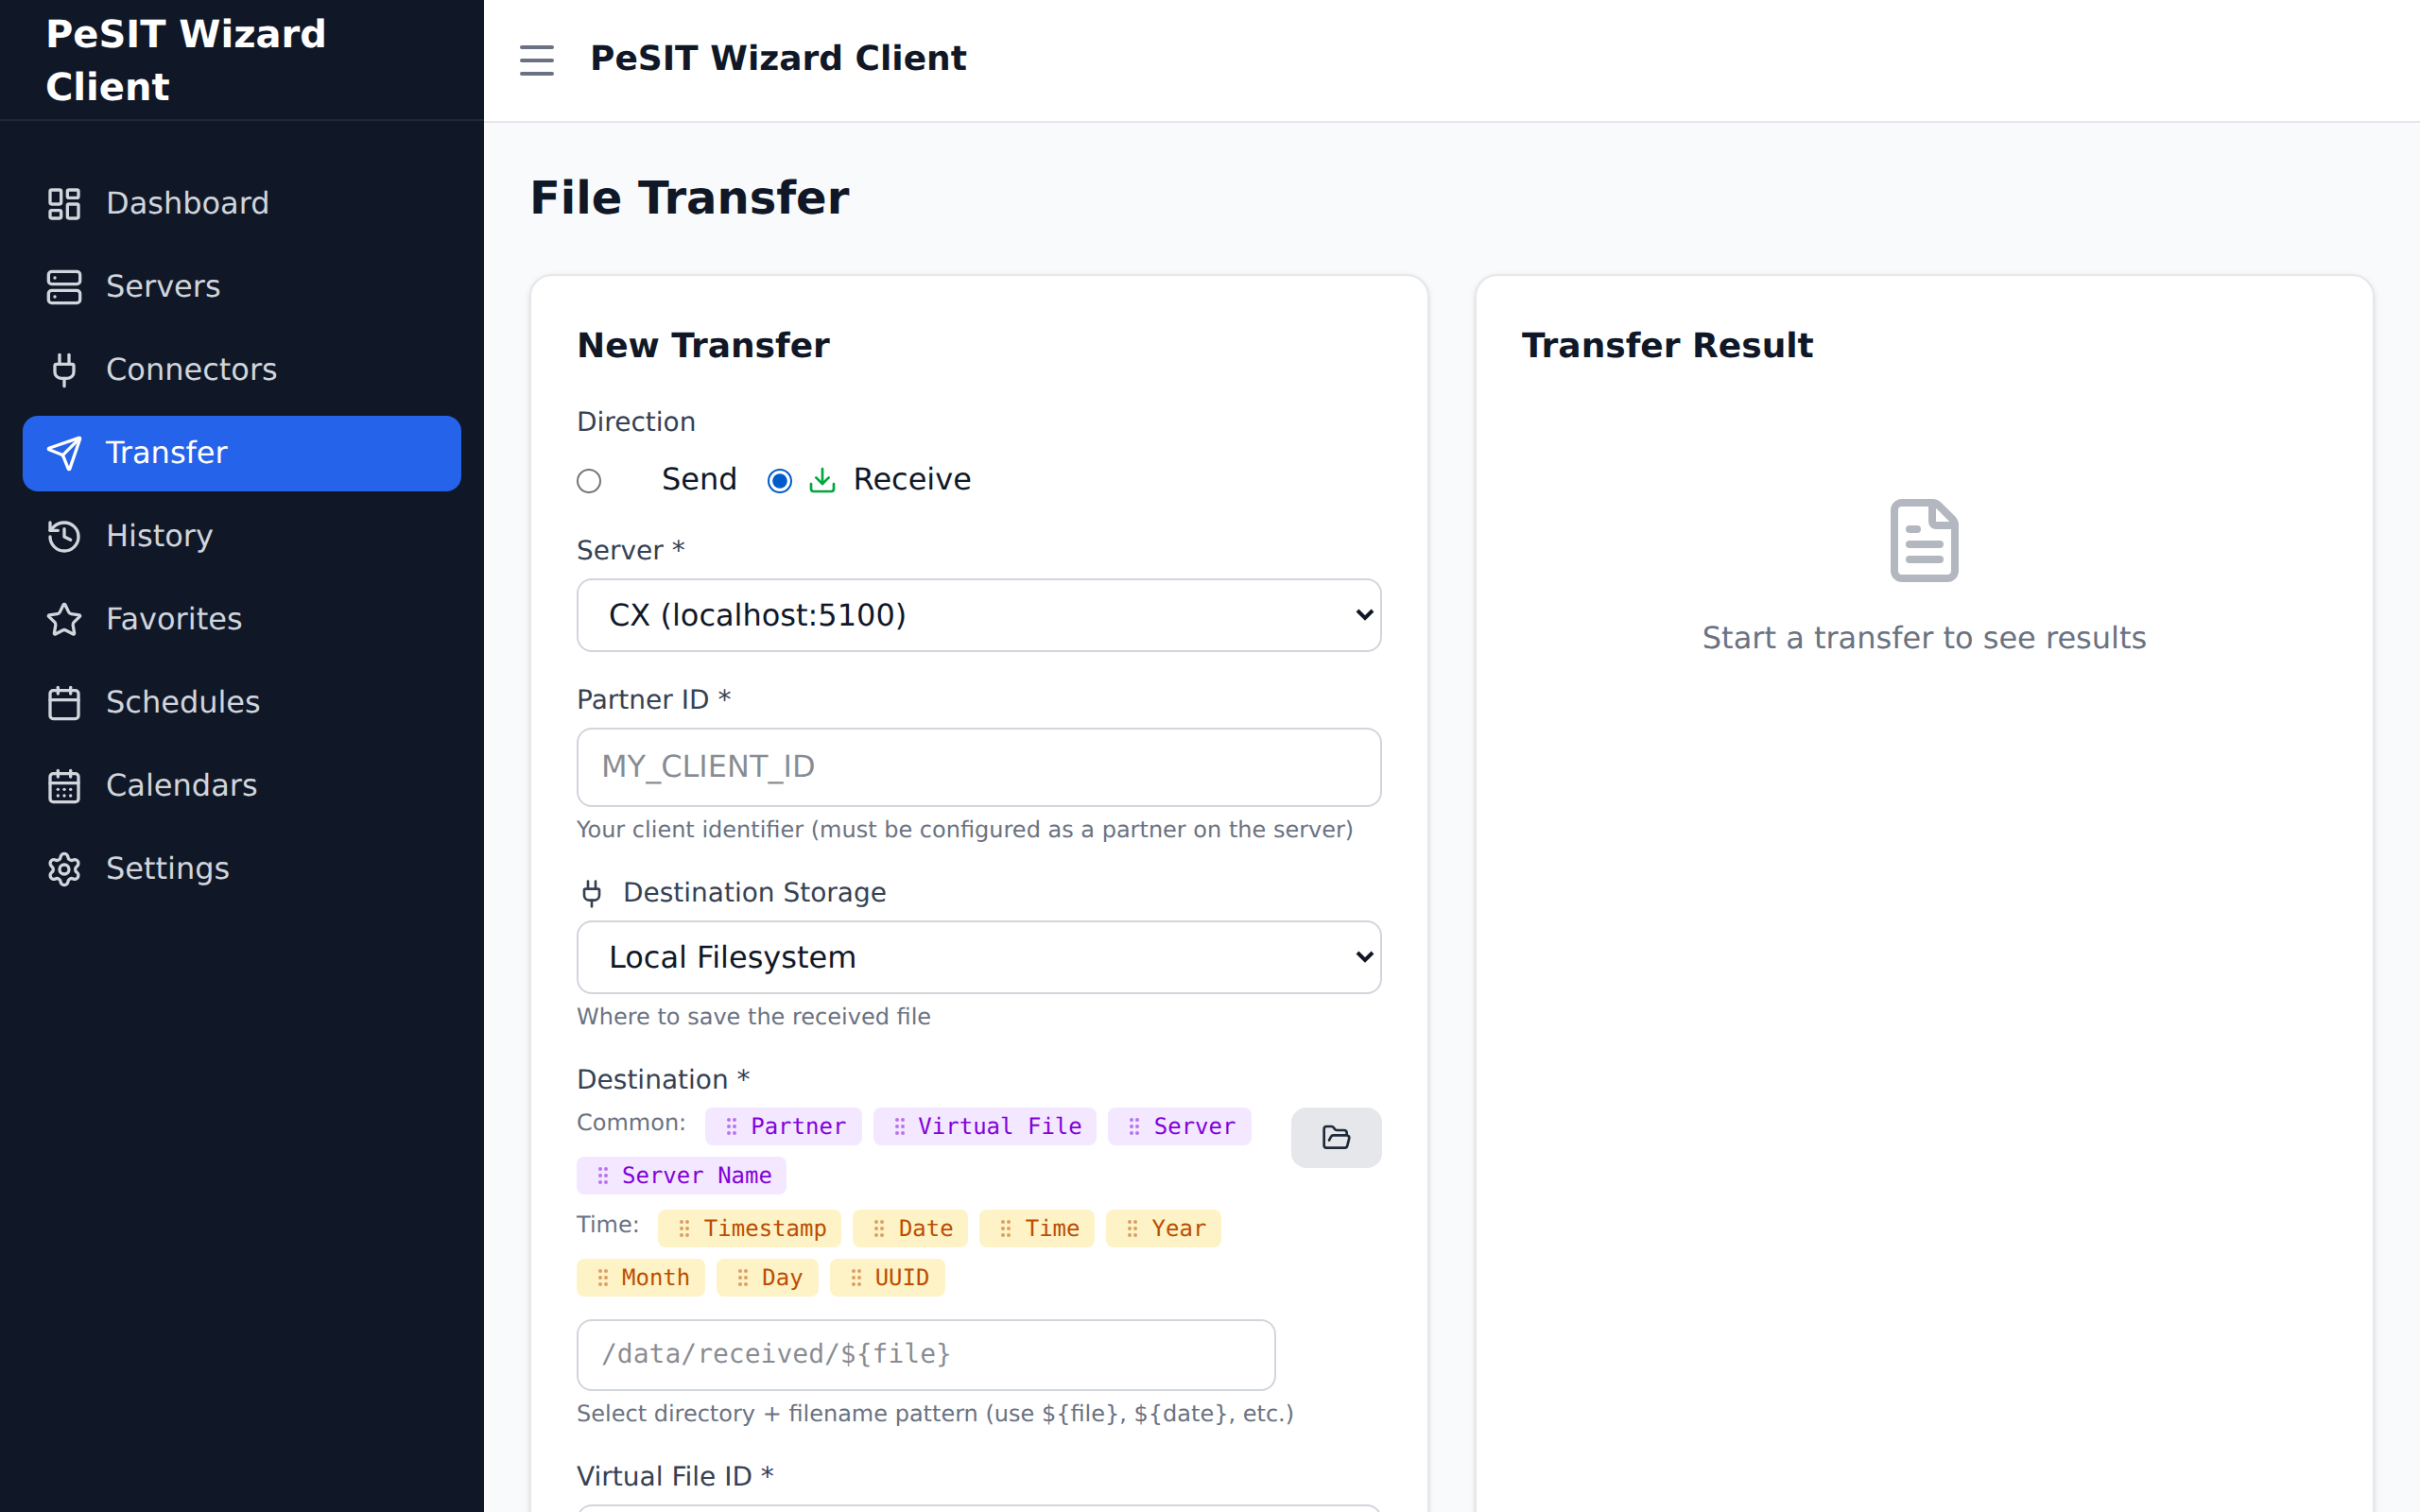Click the Servers stack icon
Image resolution: width=2420 pixels, height=1512 pixels.
pyautogui.click(x=64, y=286)
